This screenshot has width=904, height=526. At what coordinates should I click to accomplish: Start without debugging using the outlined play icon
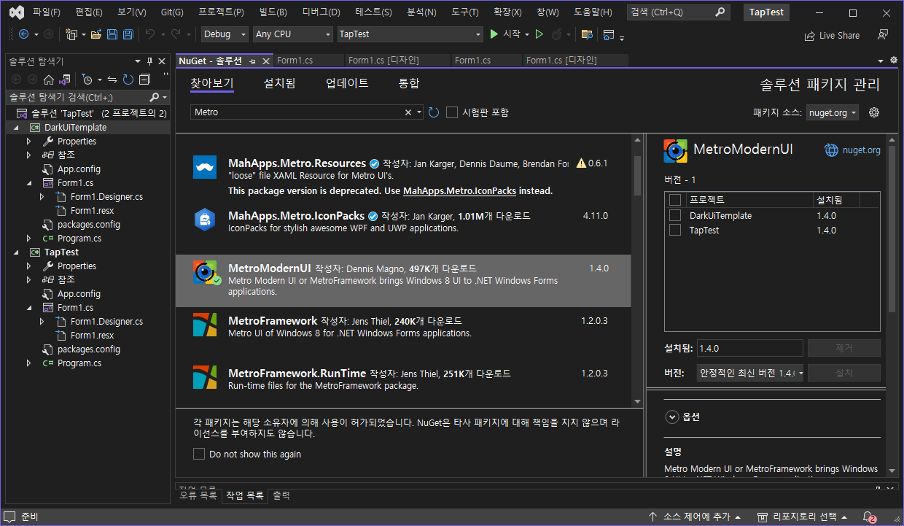539,34
